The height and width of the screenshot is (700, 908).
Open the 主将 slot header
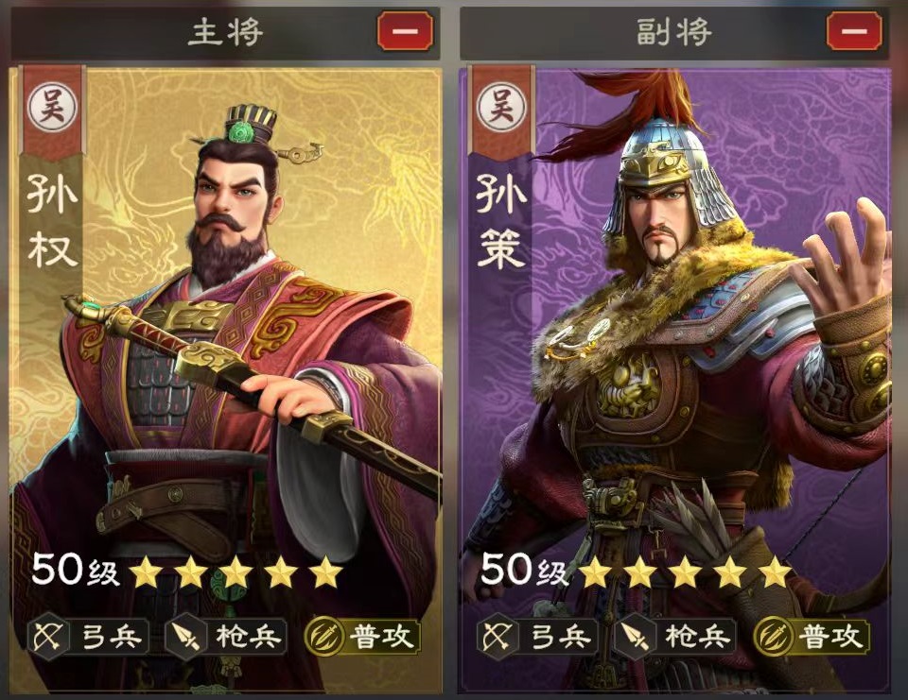click(x=225, y=32)
